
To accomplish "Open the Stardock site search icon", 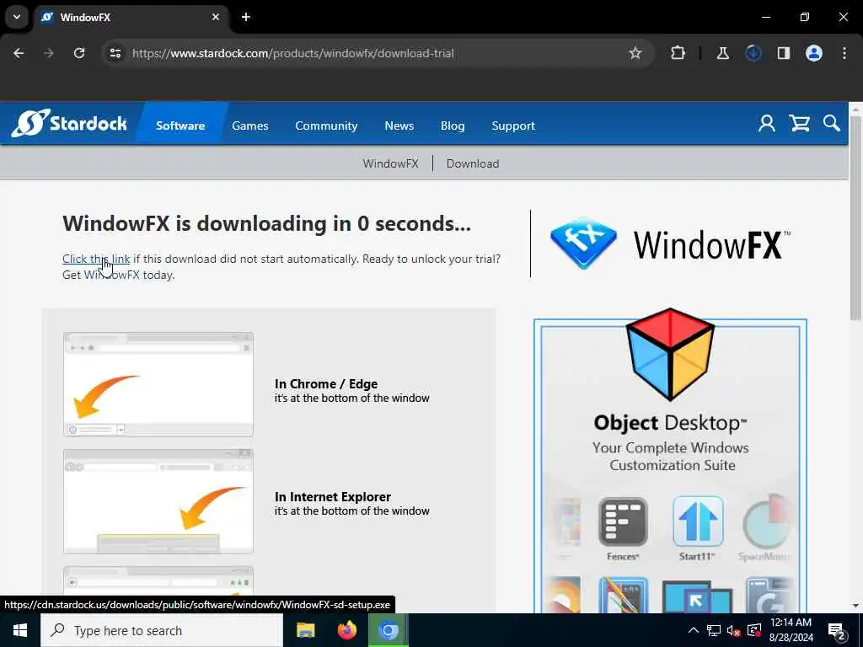I will pos(832,123).
